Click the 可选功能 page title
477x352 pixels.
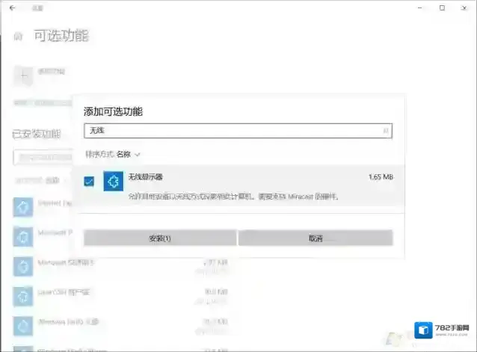(x=61, y=36)
